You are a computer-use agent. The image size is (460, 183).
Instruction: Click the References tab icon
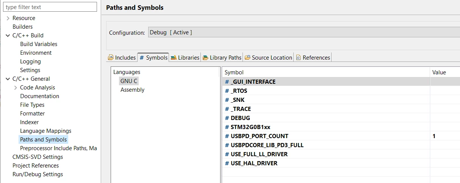(x=298, y=58)
